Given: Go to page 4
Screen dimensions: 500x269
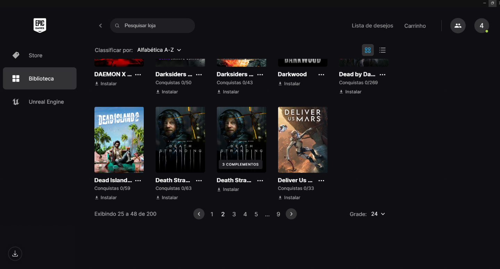Looking at the screenshot, I should [245, 214].
